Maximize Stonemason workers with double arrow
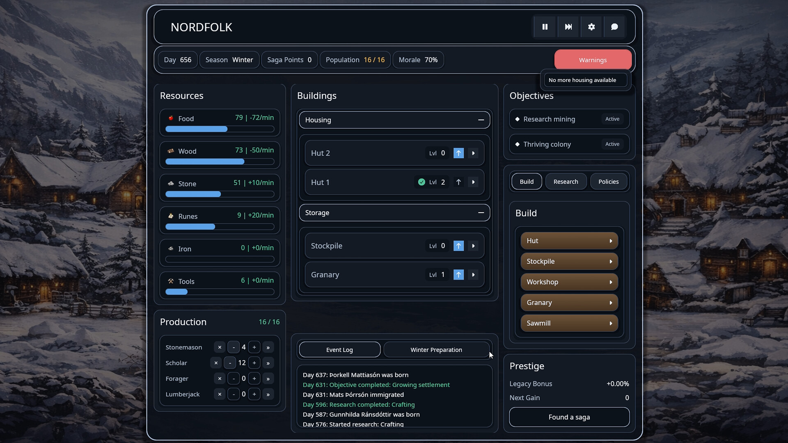 [x=268, y=347]
